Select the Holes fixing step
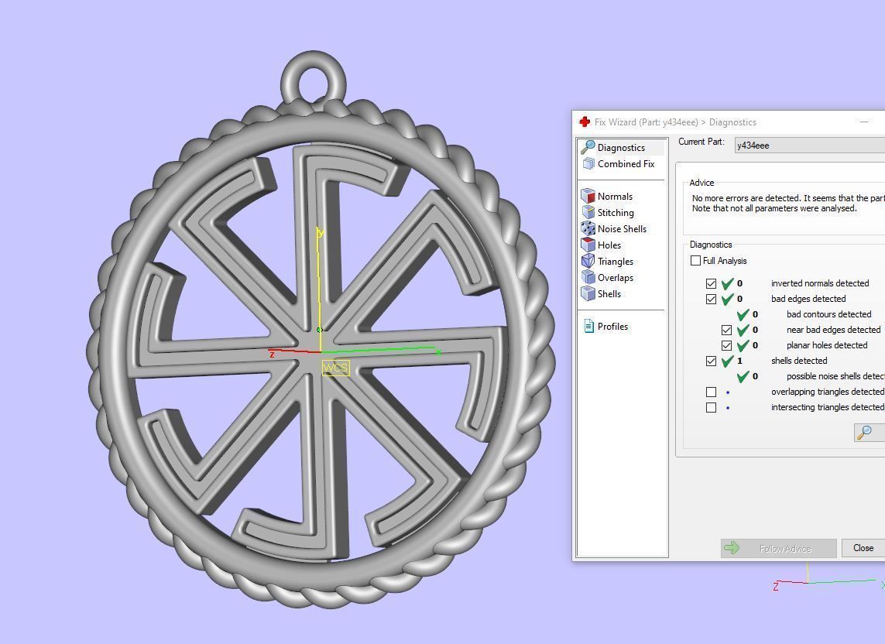The image size is (885, 644). click(x=602, y=245)
